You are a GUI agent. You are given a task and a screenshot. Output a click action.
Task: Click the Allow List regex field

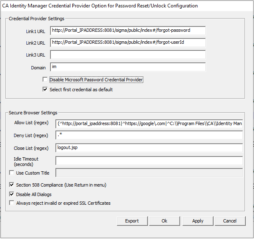pyautogui.click(x=149, y=123)
